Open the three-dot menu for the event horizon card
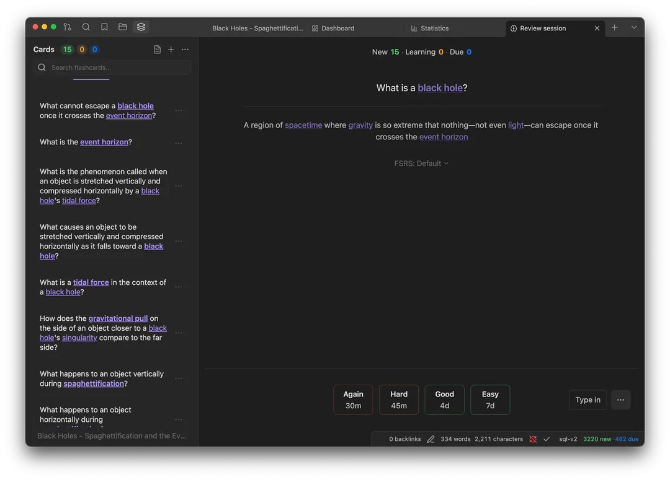 [179, 143]
